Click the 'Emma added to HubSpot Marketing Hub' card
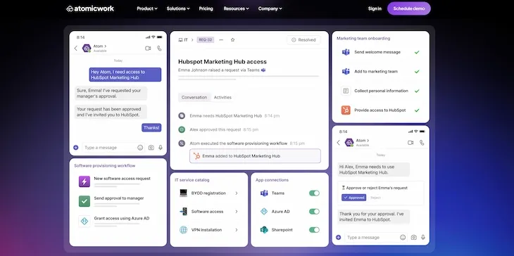514x256 pixels. tap(255, 156)
